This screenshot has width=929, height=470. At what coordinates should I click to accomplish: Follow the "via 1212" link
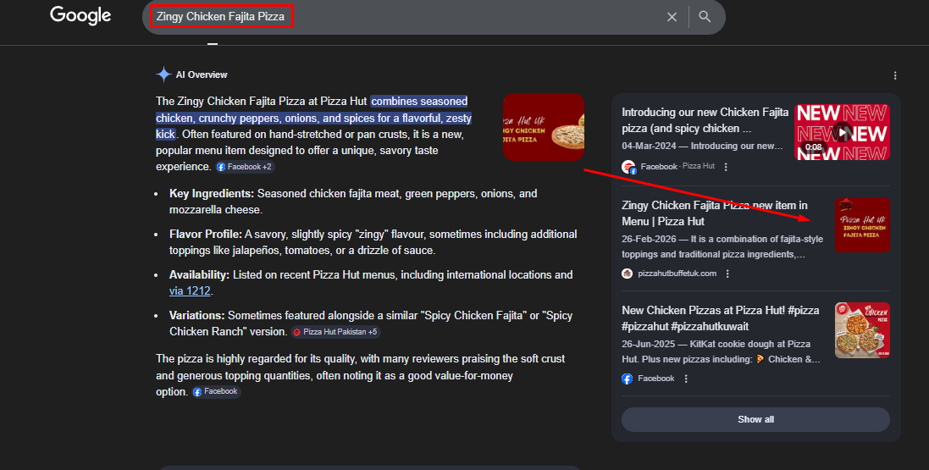click(x=191, y=291)
